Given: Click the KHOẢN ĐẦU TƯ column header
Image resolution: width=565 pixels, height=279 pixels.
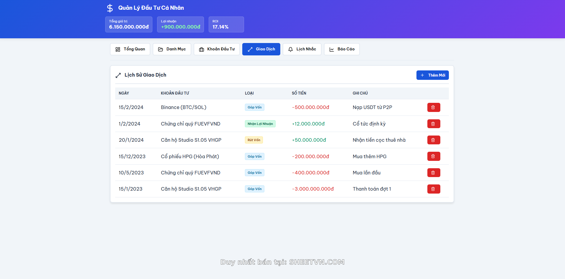Looking at the screenshot, I should pyautogui.click(x=175, y=93).
